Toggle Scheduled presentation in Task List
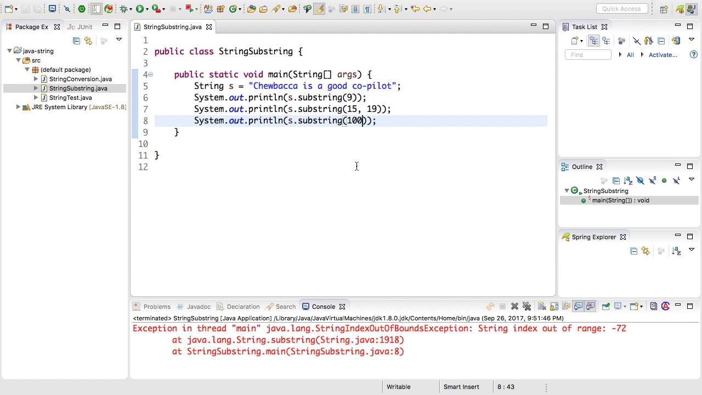The height and width of the screenshot is (395, 702). point(606,41)
